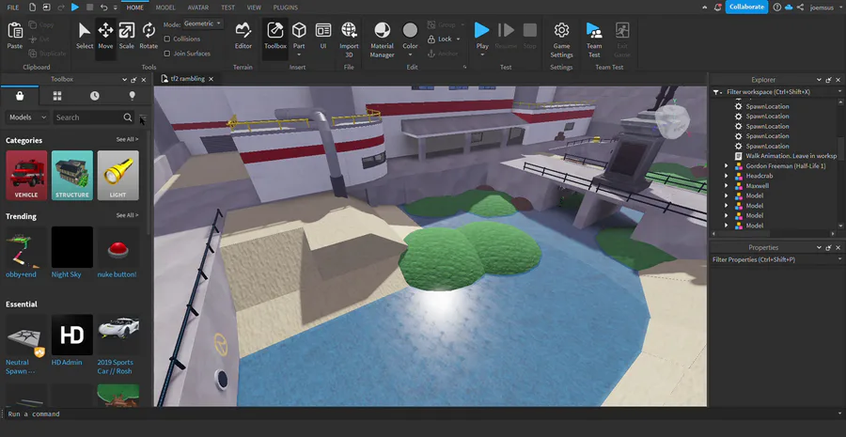846x437 pixels.
Task: Click the Toolbox search magnifier icon
Action: click(127, 117)
